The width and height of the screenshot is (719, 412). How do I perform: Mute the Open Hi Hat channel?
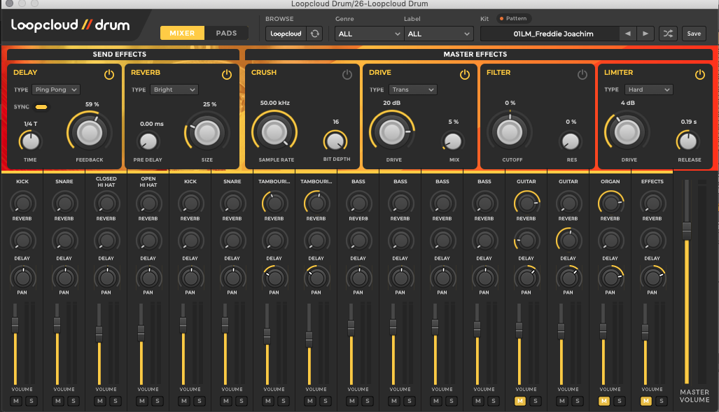coord(142,401)
